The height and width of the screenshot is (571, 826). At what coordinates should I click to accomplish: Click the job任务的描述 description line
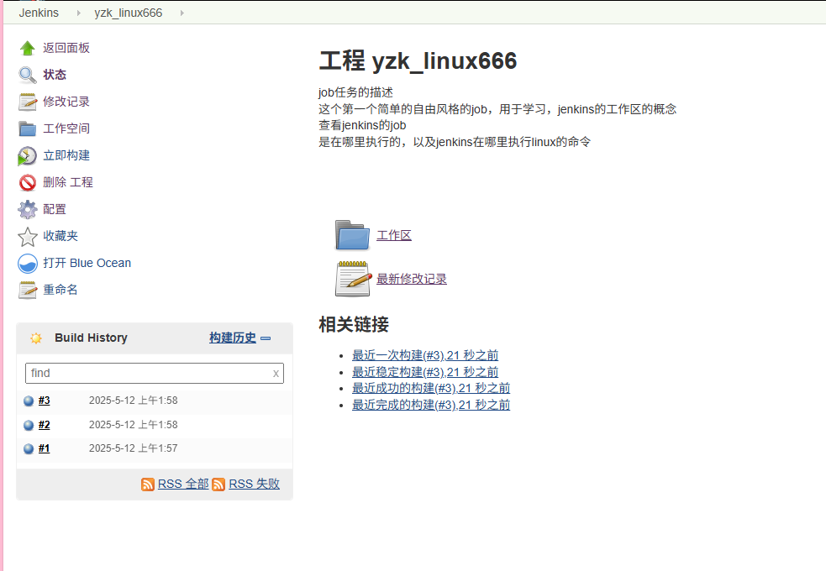pos(355,92)
